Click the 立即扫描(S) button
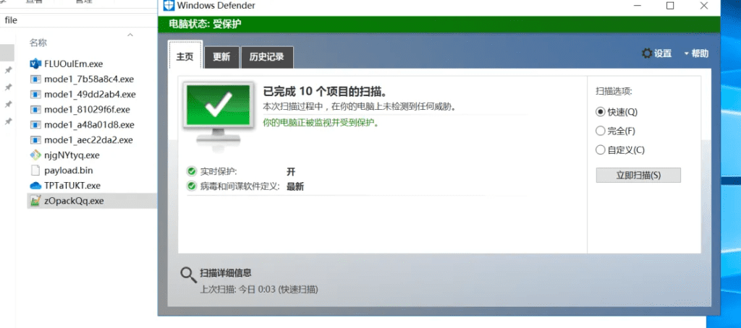741x328 pixels. [638, 175]
